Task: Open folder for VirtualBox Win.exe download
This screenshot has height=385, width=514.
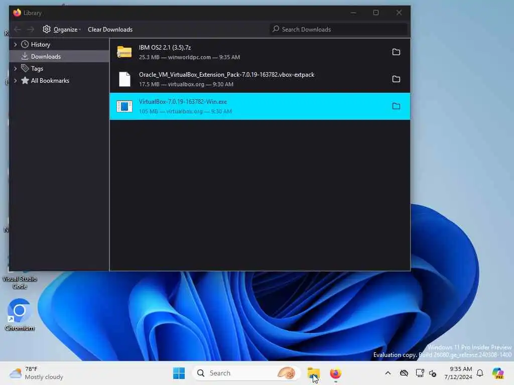Action: [396, 106]
